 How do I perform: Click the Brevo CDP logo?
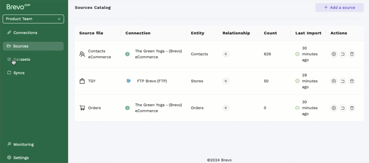(x=18, y=7)
